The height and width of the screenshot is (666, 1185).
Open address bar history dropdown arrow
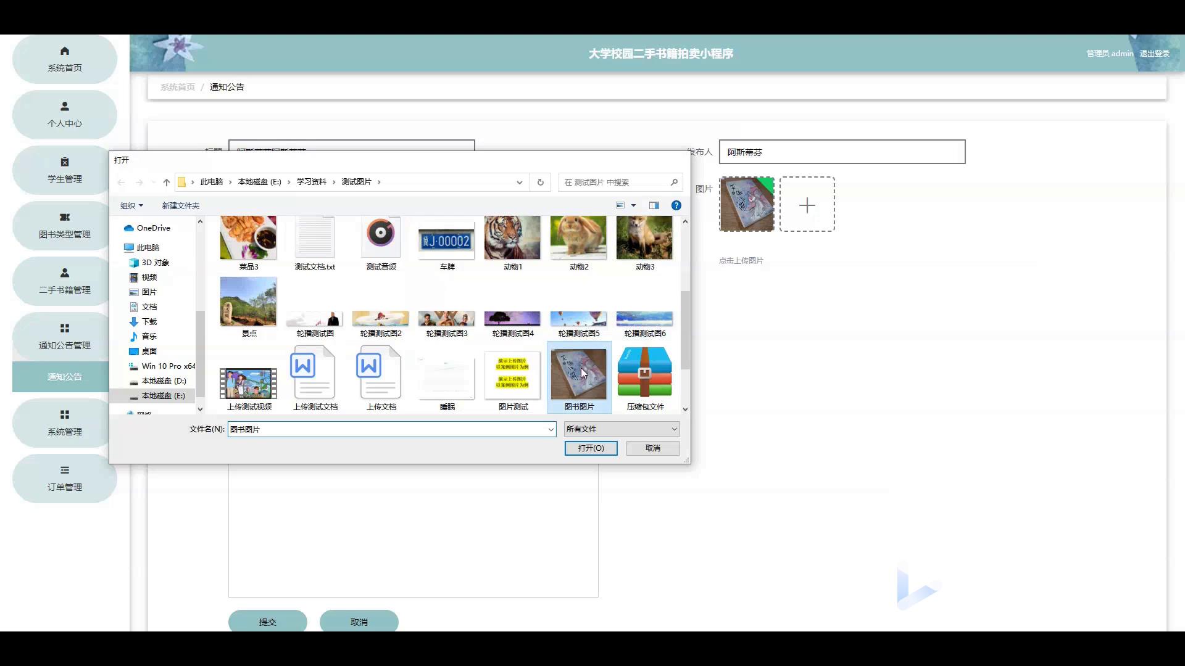tap(520, 182)
